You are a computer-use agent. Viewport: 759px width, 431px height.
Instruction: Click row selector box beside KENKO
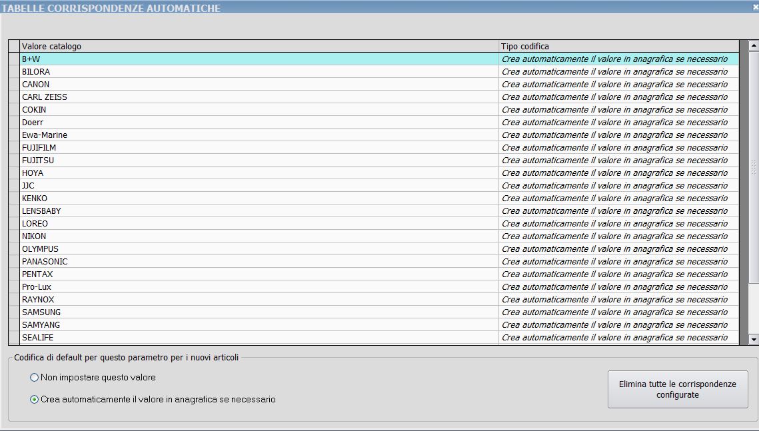[14, 199]
